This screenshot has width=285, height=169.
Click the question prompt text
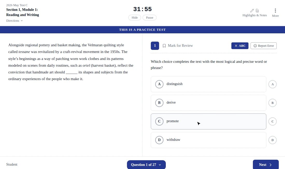point(209,65)
